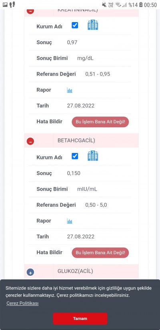Tap the Wi-Fi icon in status bar

(x=119, y=5)
